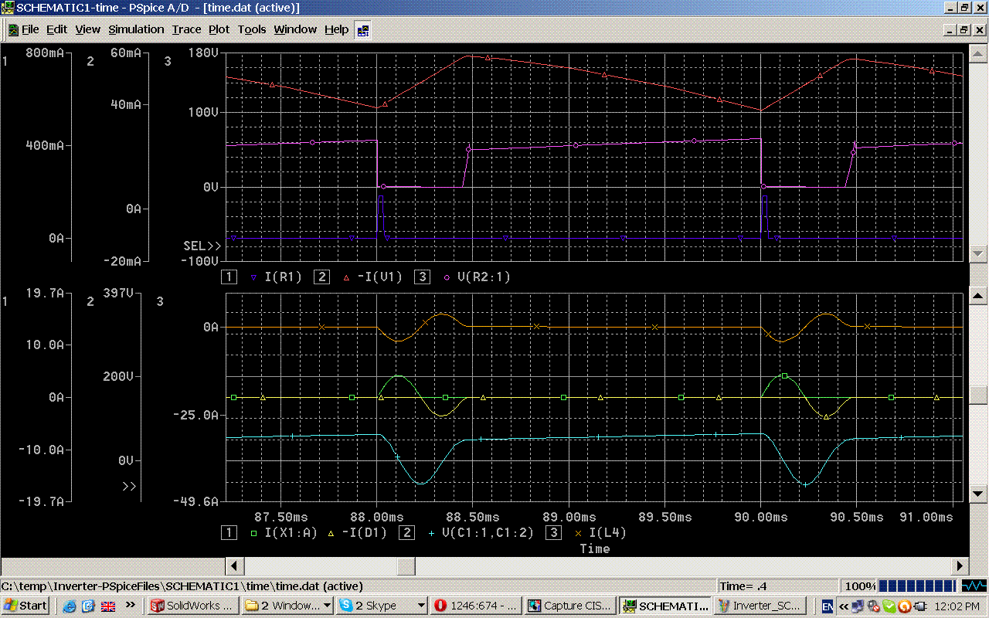Click the SEL>> marker on top plot
The height and width of the screenshot is (618, 989).
point(202,246)
